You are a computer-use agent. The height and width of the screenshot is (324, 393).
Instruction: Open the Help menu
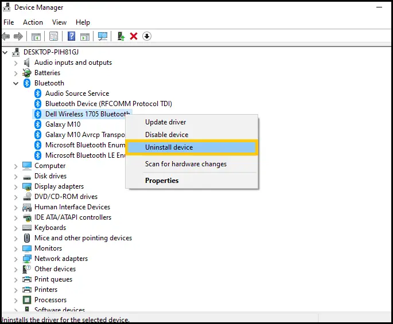[83, 22]
